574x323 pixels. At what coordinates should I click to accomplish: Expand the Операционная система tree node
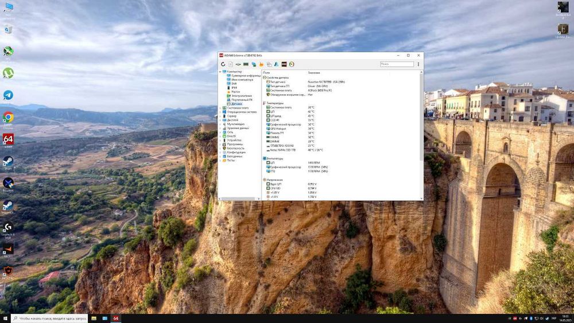point(220,112)
